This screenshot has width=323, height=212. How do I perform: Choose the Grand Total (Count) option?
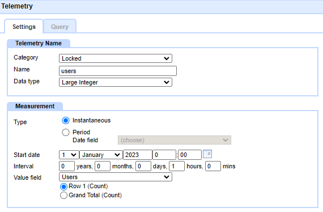click(63, 196)
